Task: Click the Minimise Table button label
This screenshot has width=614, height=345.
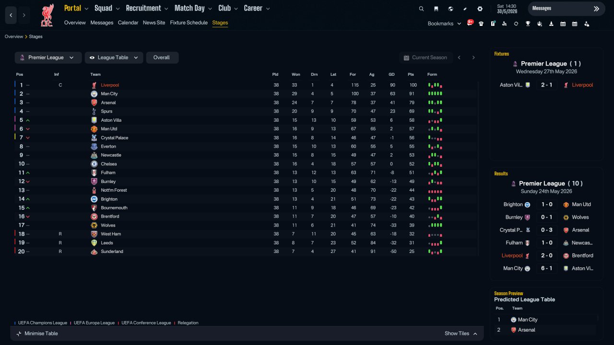Action: (x=41, y=333)
